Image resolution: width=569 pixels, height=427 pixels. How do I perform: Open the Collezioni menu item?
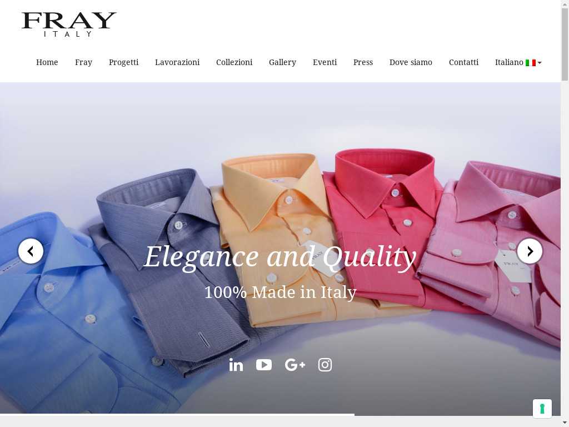(x=234, y=62)
